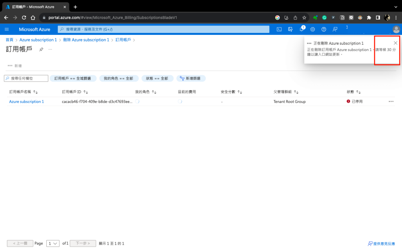Open the Chrome three-dot menu

point(396,17)
